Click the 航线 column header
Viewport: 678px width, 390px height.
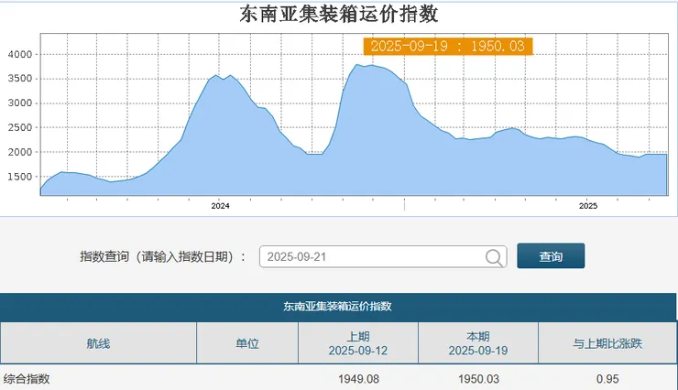pos(98,343)
